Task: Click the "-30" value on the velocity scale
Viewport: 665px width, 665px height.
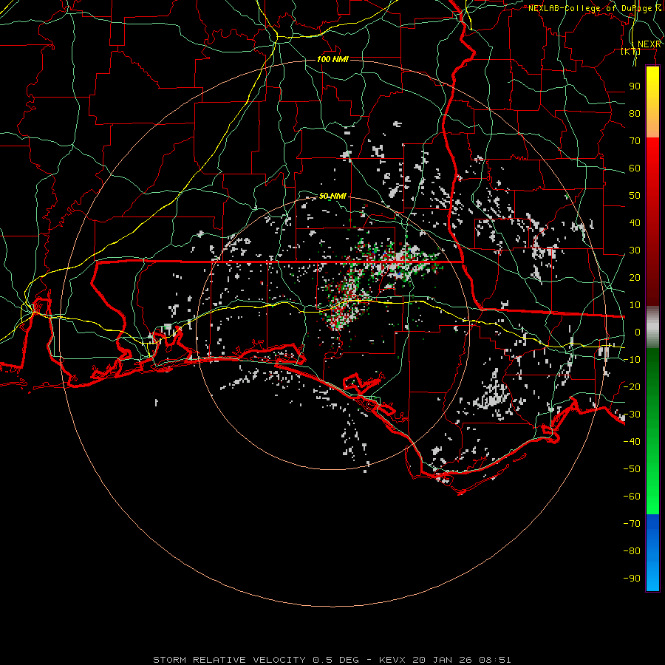Action: point(632,415)
